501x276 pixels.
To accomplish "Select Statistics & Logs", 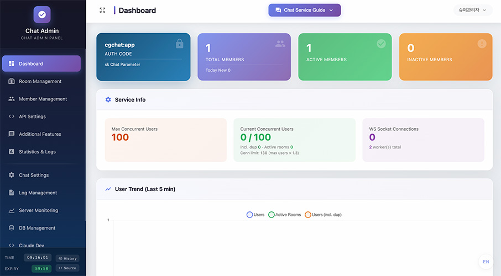I will point(41,152).
